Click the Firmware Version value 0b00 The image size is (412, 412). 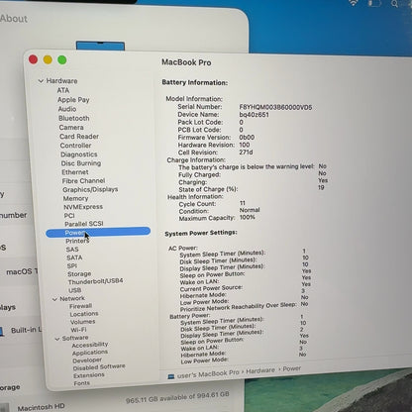pos(247,138)
